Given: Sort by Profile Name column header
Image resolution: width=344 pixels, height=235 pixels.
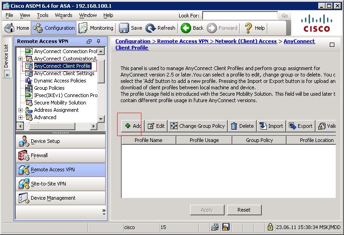Looking at the screenshot, I should click(x=148, y=140).
